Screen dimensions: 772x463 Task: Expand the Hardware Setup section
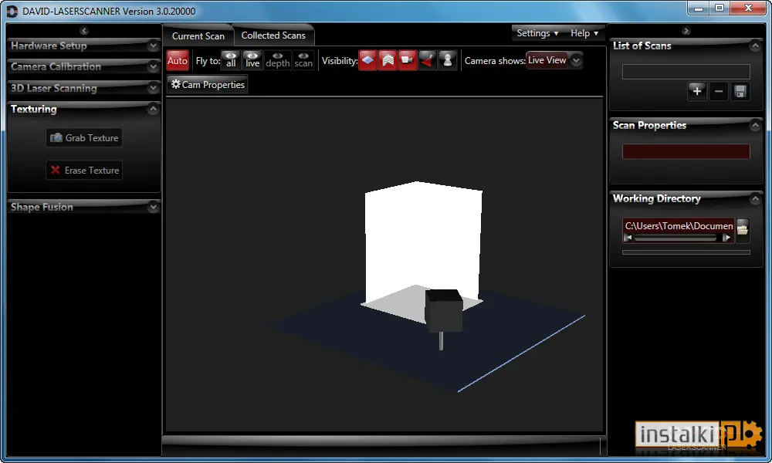[x=153, y=46]
